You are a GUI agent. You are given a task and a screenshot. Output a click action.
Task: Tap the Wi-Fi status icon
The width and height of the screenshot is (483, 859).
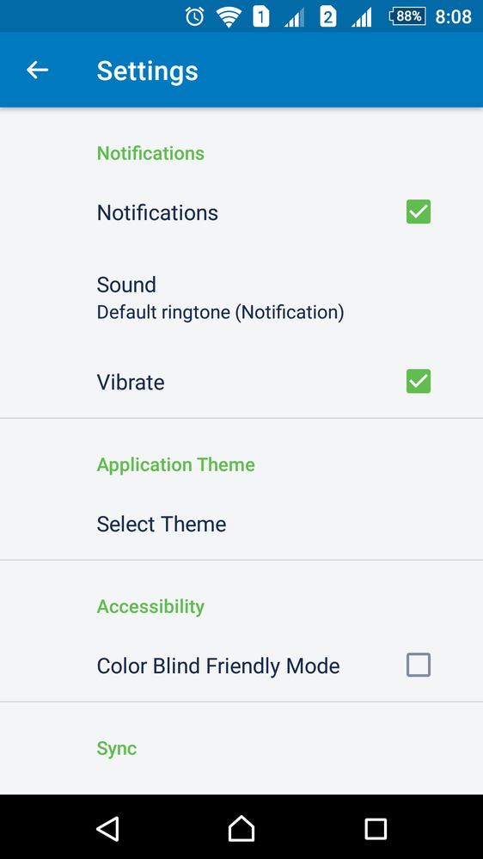pyautogui.click(x=229, y=17)
